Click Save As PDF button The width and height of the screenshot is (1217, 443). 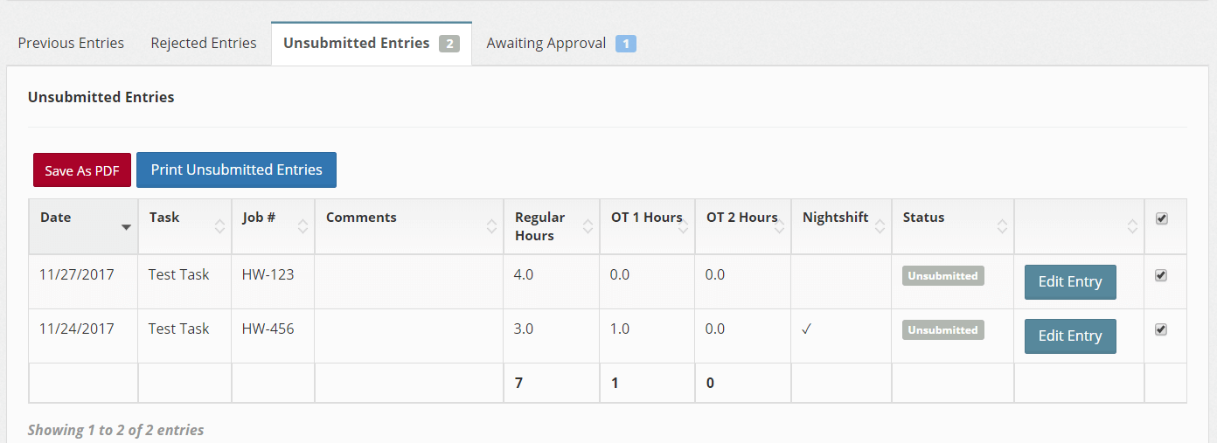82,170
